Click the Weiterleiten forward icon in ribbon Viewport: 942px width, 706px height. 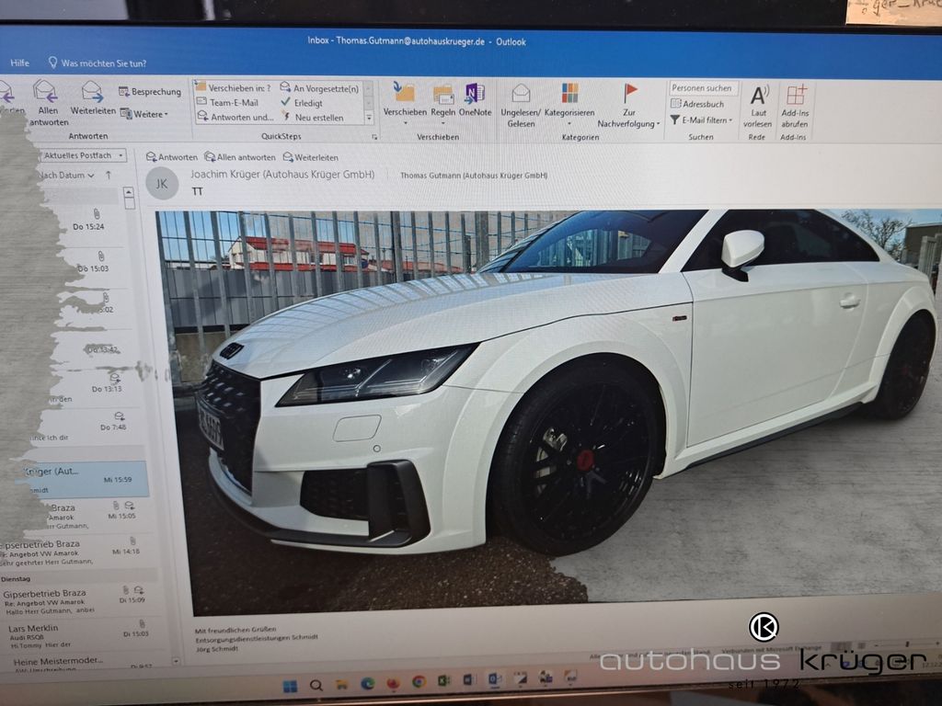point(93,92)
